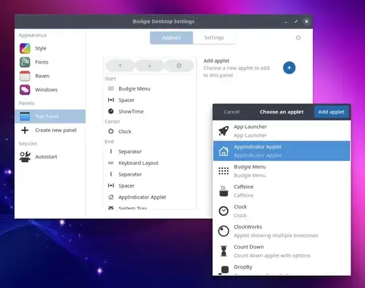Select the Separator below Keyboard Layout
Image resolution: width=365 pixels, height=288 pixels.
(x=149, y=174)
